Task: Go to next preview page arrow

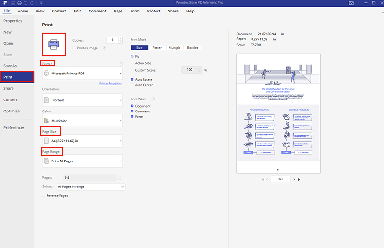Action: pyautogui.click(x=293, y=179)
